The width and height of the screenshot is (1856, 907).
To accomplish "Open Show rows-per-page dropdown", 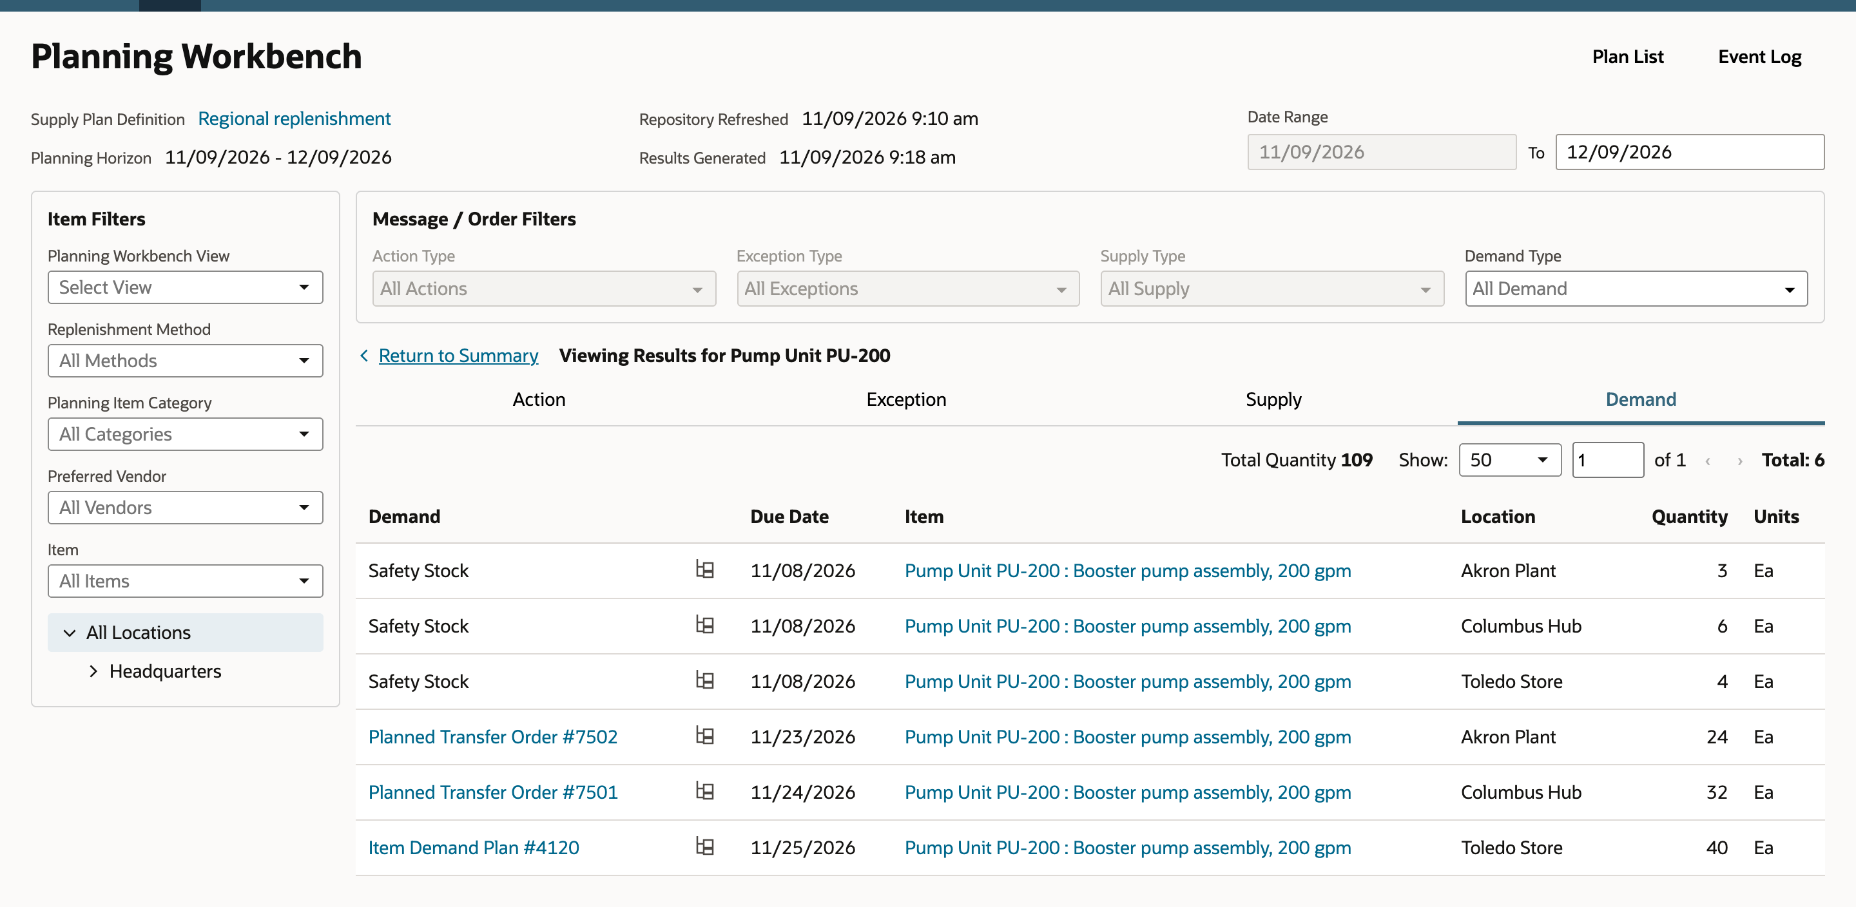I will (x=1510, y=461).
